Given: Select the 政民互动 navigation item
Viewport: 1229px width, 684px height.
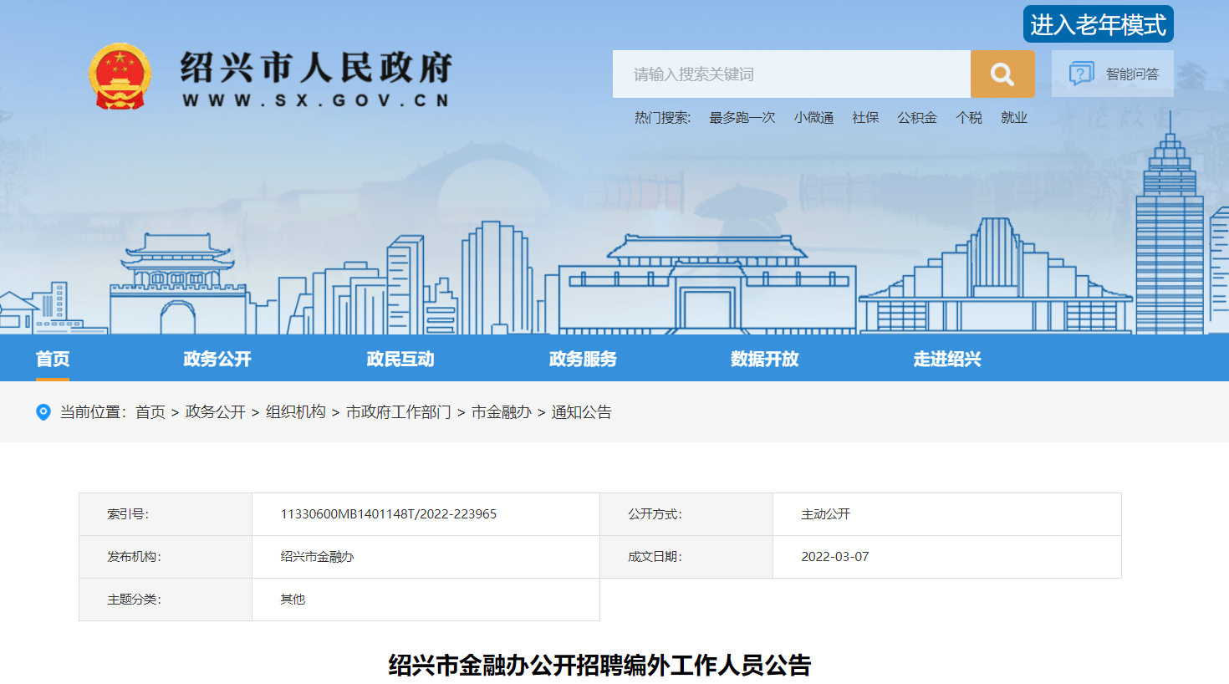Looking at the screenshot, I should [x=400, y=359].
